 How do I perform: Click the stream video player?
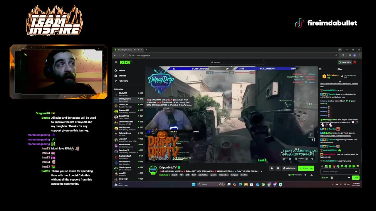click(231, 115)
